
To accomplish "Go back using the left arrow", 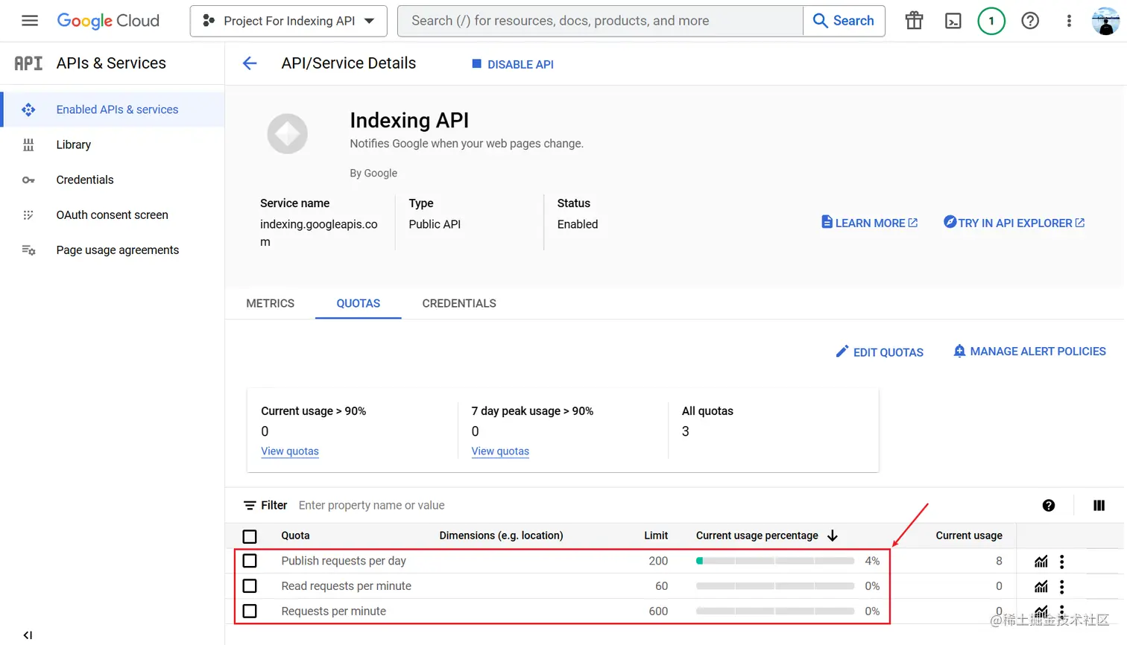I will click(250, 63).
